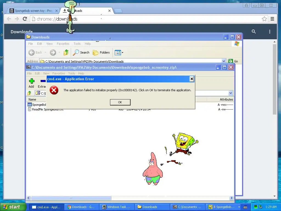The width and height of the screenshot is (281, 211).
Task: Click Folders in the Explorer toolbar
Action: point(101,52)
